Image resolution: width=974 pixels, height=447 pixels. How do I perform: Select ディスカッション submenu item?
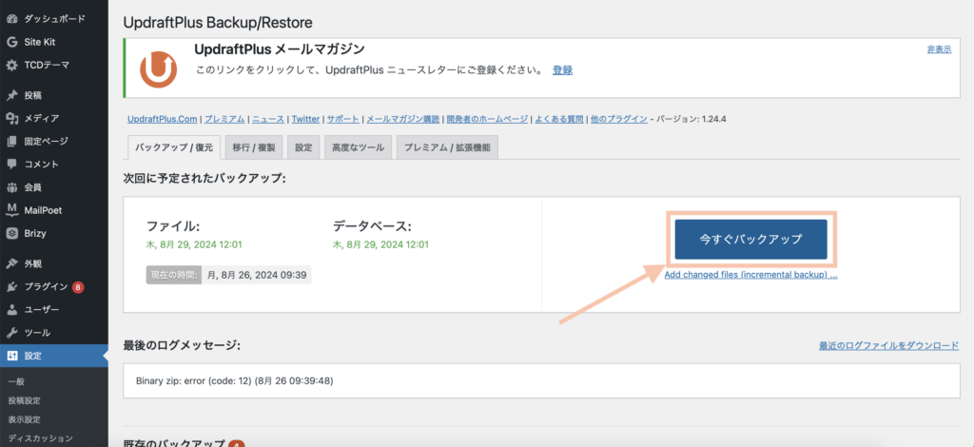tap(40, 438)
